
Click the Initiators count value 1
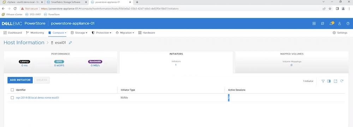176,65
